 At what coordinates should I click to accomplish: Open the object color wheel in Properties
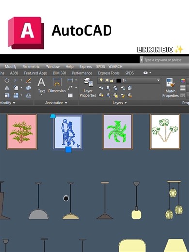tap(183, 80)
